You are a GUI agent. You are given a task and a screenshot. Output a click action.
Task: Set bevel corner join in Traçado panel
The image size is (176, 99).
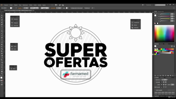[x=166, y=85]
